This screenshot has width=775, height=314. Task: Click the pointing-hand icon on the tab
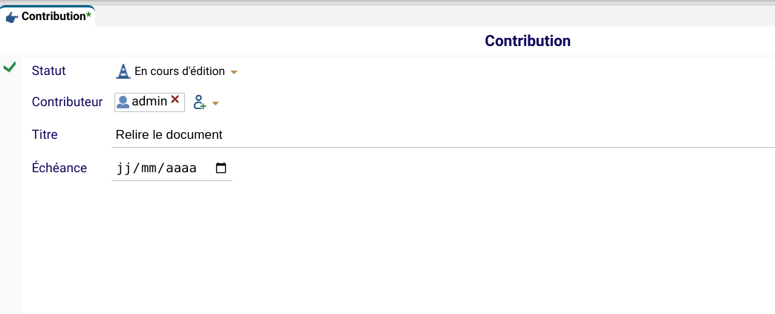pyautogui.click(x=13, y=16)
